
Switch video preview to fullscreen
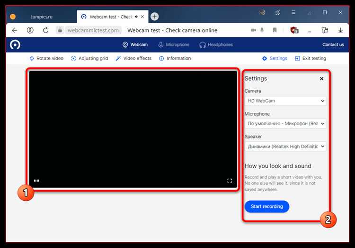pyautogui.click(x=230, y=181)
